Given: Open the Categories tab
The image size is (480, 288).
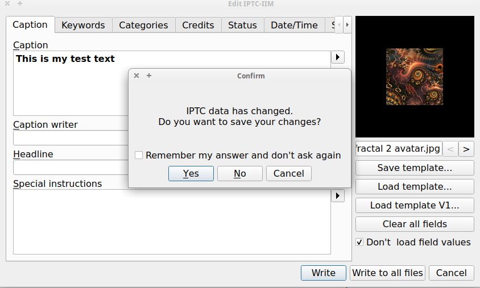Looking at the screenshot, I should [x=143, y=25].
